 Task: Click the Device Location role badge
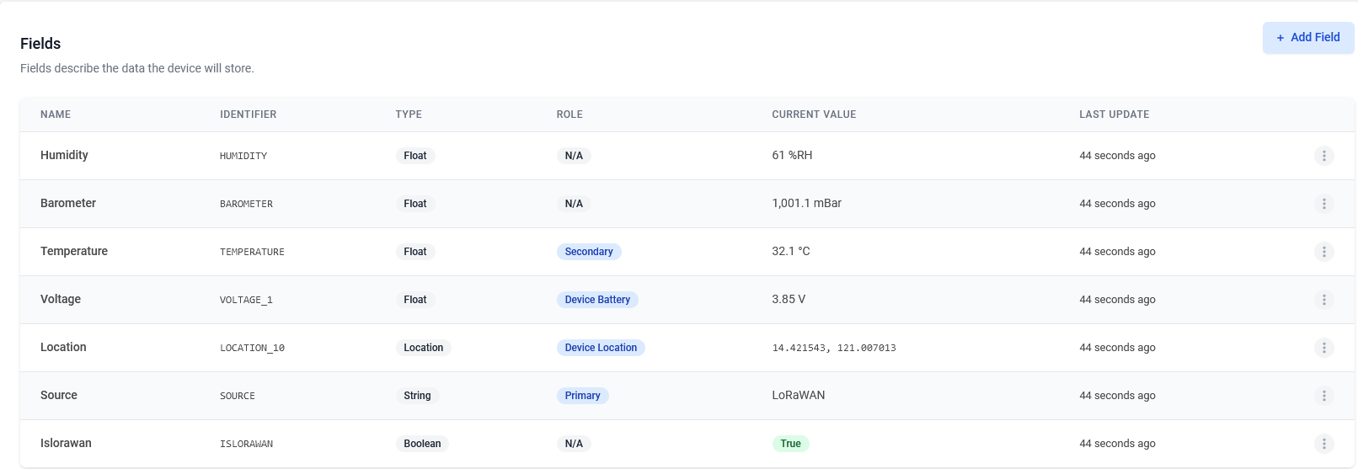pyautogui.click(x=600, y=348)
